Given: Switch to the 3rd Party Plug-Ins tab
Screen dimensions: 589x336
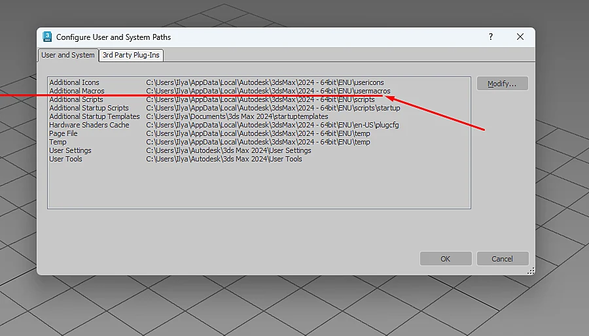Looking at the screenshot, I should point(131,55).
